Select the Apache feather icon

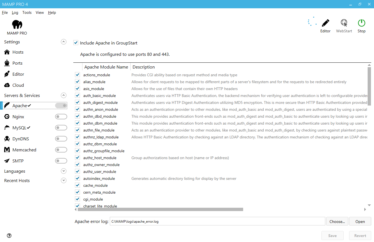point(7,106)
